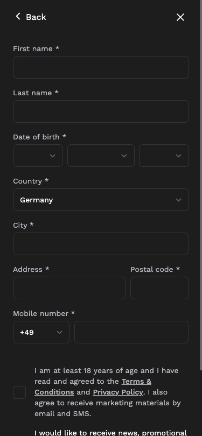Tick the age and terms agreement checkbox
The width and height of the screenshot is (202, 436).
(x=19, y=392)
